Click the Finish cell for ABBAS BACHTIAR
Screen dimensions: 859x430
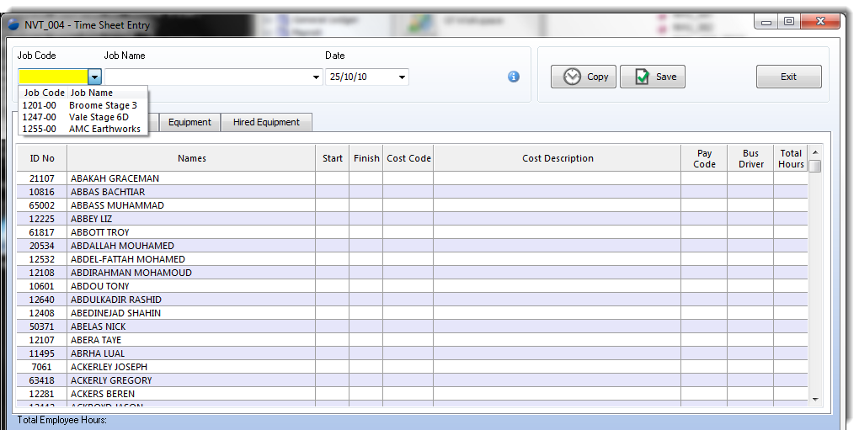tap(366, 192)
